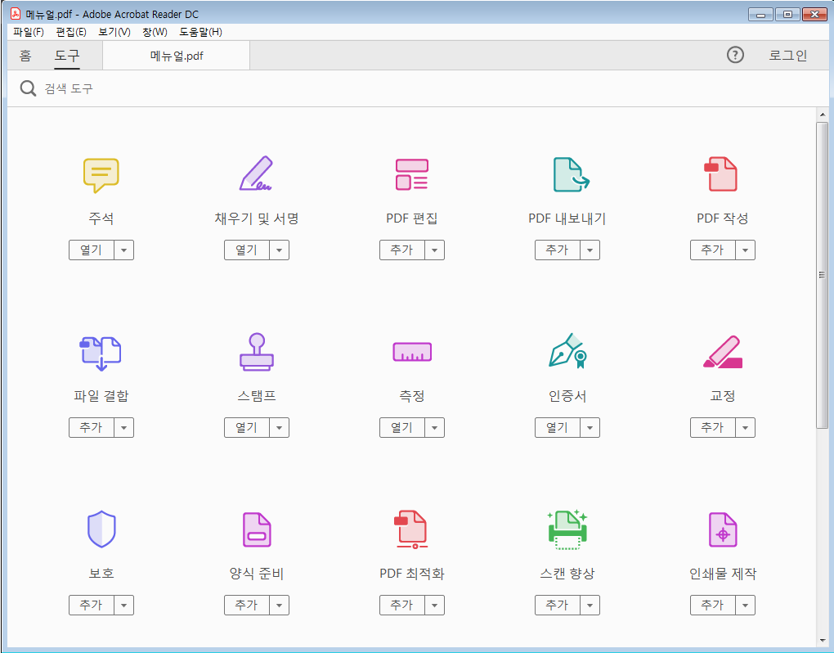Image resolution: width=834 pixels, height=653 pixels.
Task: Click 추가 button under PDF 편집
Action: pyautogui.click(x=402, y=250)
